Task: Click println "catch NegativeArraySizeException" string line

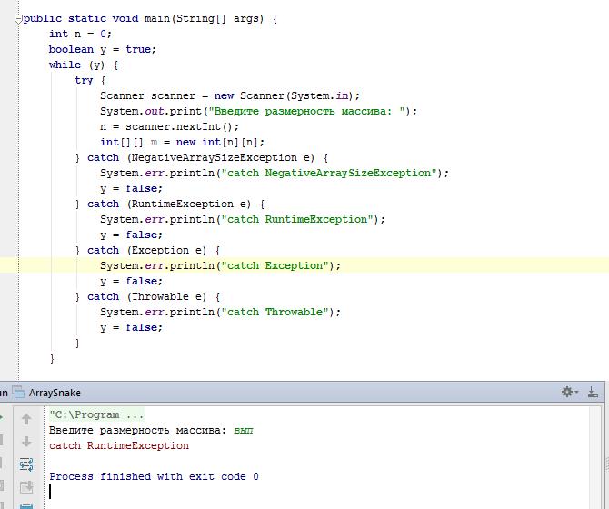Action: click(x=275, y=174)
